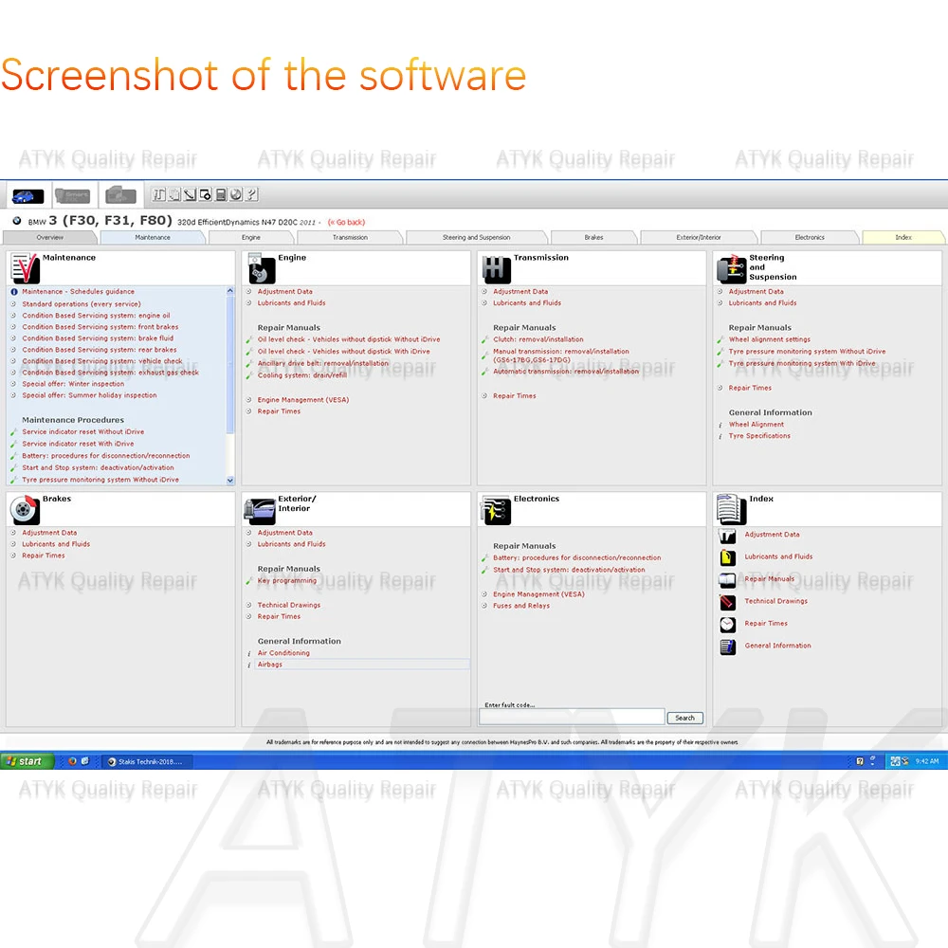Open Fuses and Relays
Image resolution: width=948 pixels, height=948 pixels.
click(x=521, y=606)
